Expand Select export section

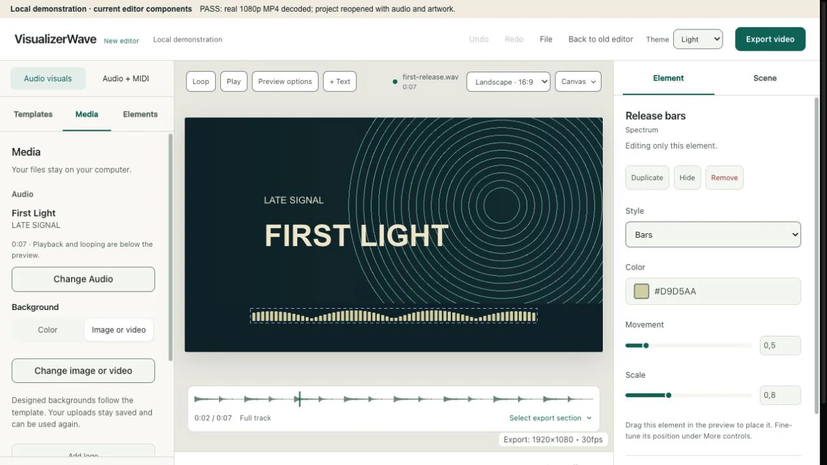[551, 418]
